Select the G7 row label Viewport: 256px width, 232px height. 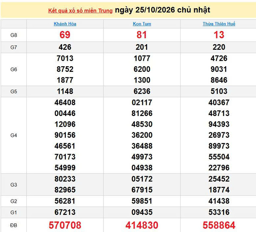pyautogui.click(x=14, y=47)
